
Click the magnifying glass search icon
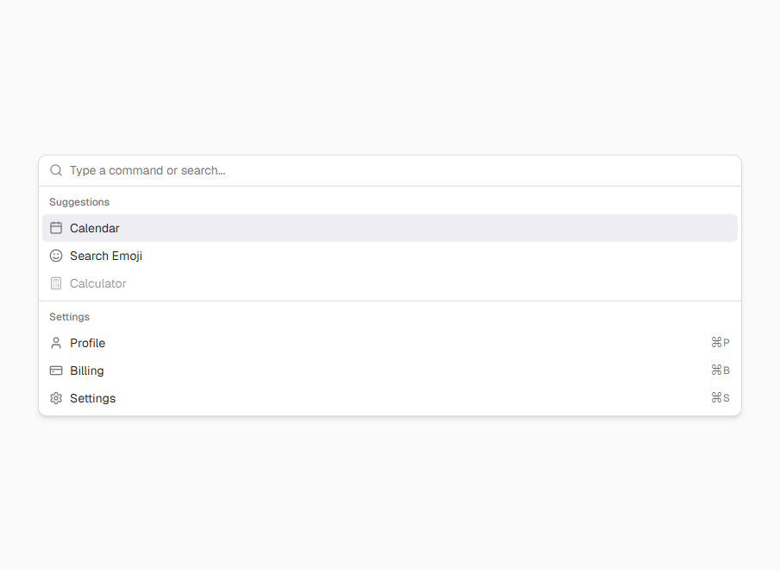56,170
